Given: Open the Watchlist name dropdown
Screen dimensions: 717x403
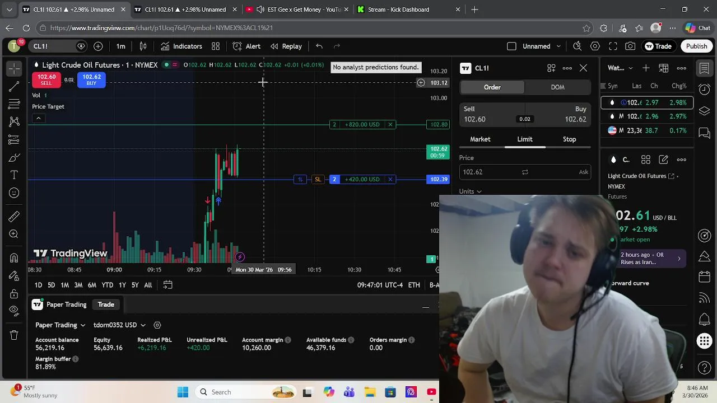Looking at the screenshot, I should [x=621, y=68].
